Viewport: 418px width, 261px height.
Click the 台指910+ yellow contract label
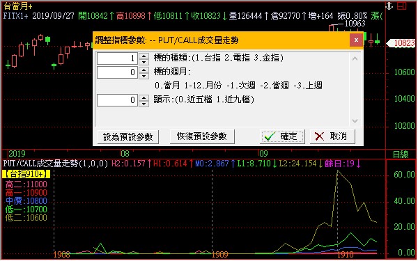[26, 174]
